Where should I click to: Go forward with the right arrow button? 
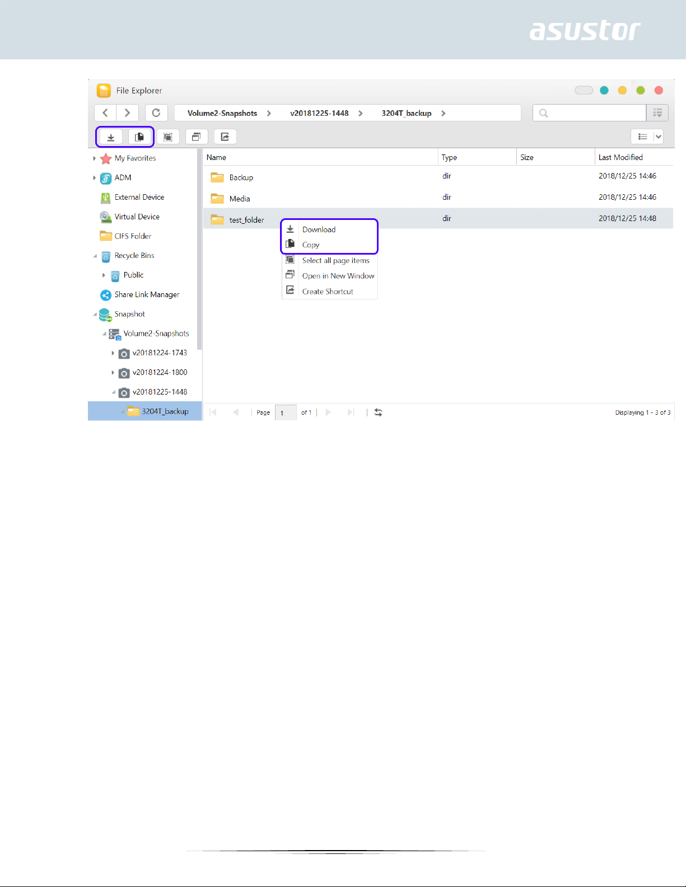tap(127, 112)
